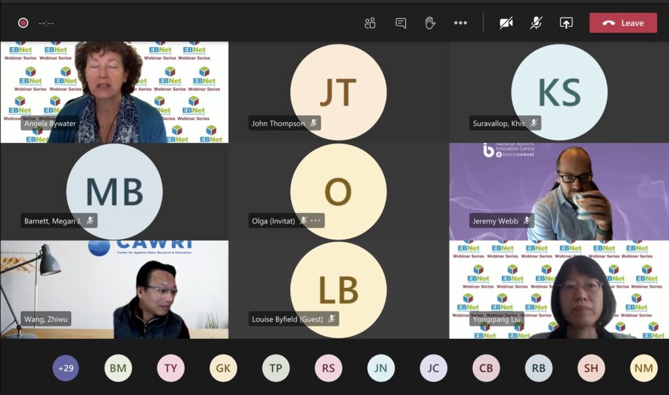669x395 pixels.
Task: Show the +29 additional participants
Action: tap(66, 368)
